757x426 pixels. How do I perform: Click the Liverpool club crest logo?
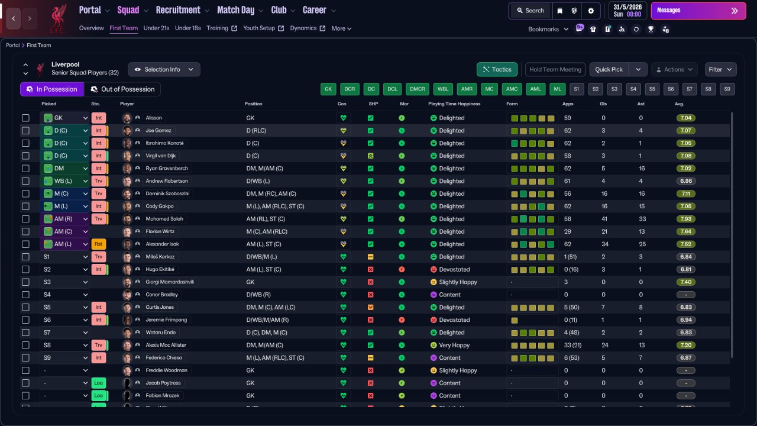tap(58, 19)
